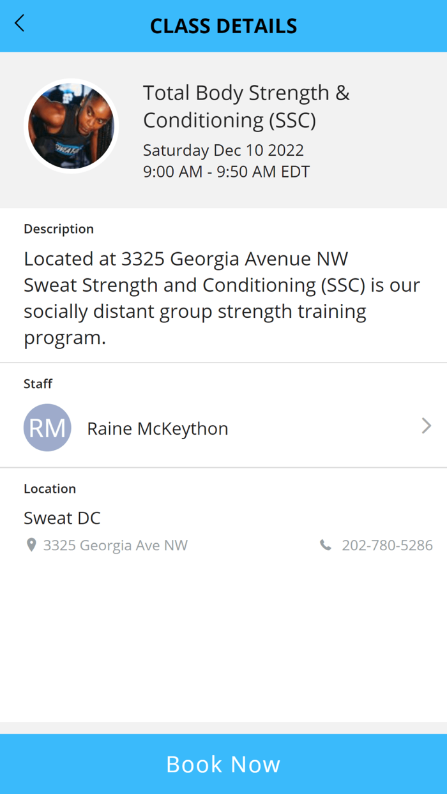The image size is (447, 794).
Task: Click the Book Now button
Action: (x=223, y=764)
